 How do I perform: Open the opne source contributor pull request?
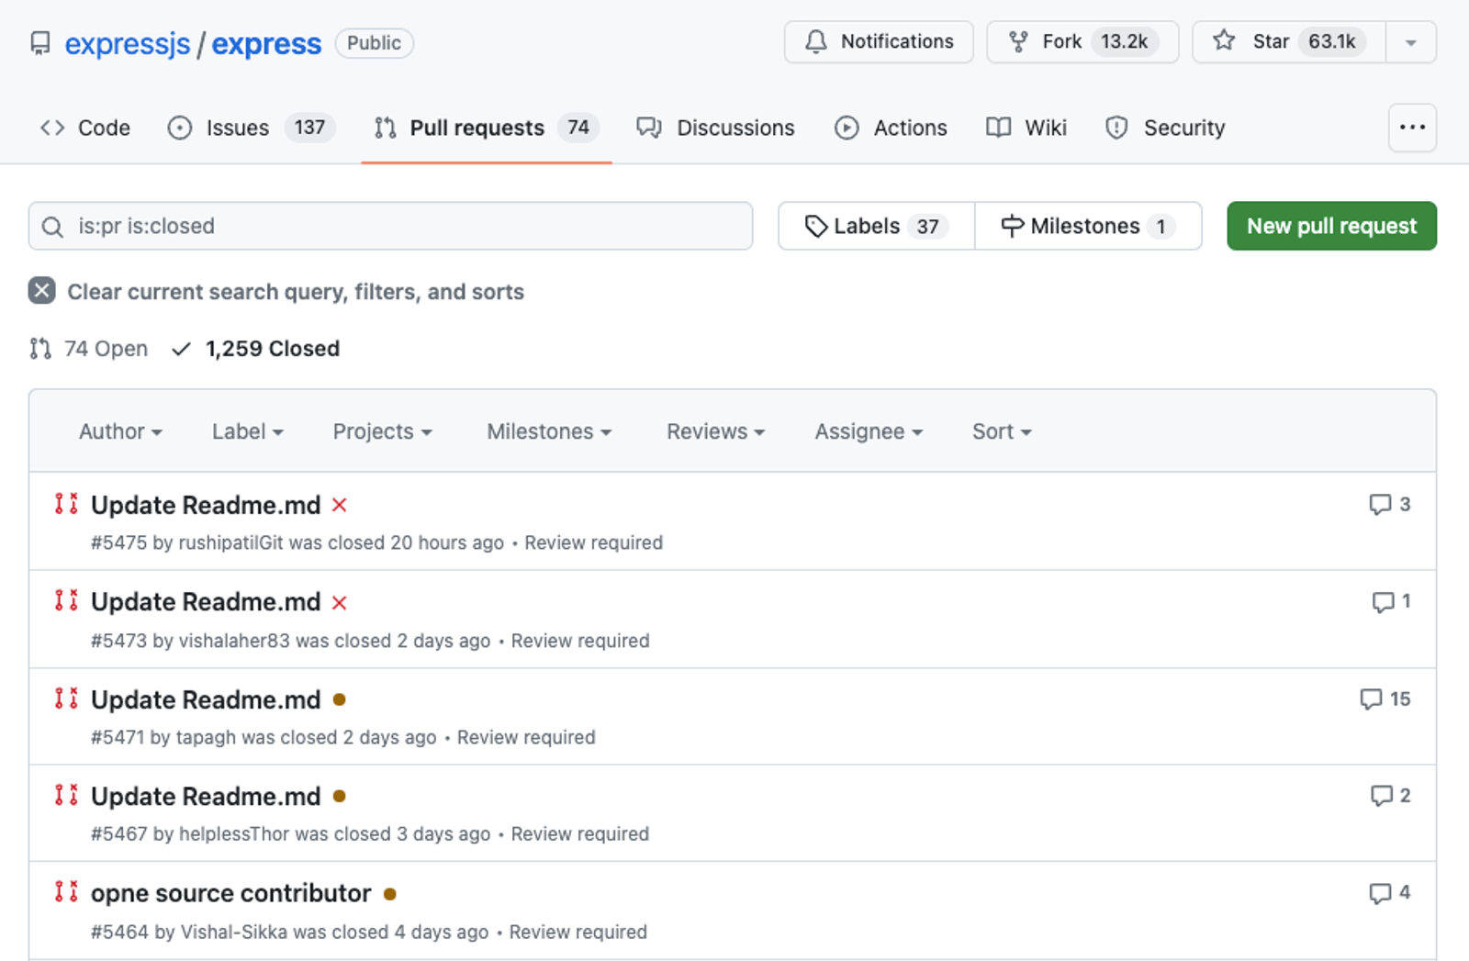(x=231, y=893)
